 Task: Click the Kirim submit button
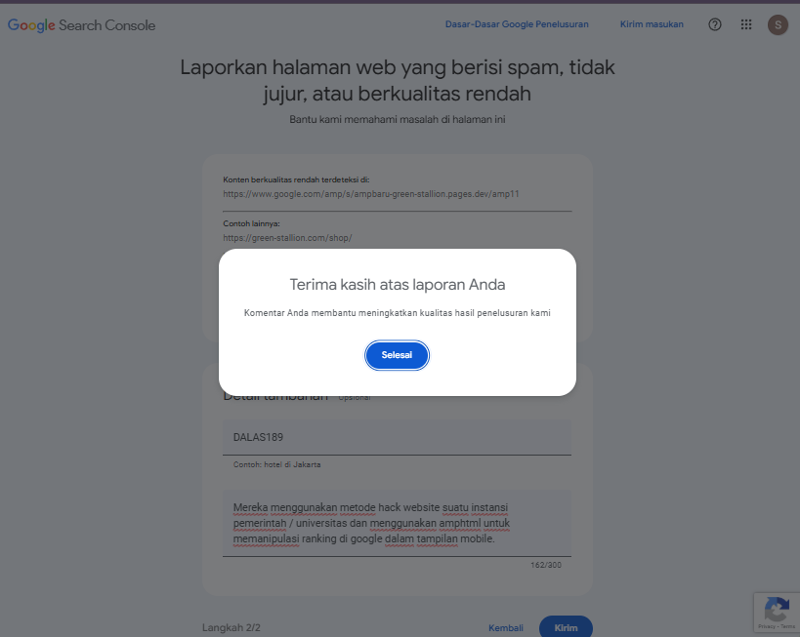[566, 627]
